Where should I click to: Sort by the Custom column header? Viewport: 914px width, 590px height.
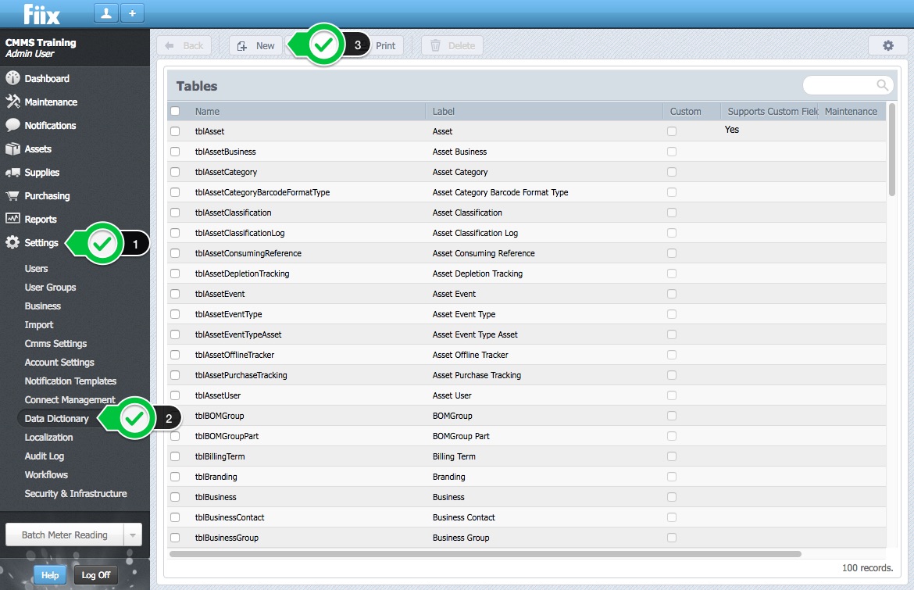point(686,111)
